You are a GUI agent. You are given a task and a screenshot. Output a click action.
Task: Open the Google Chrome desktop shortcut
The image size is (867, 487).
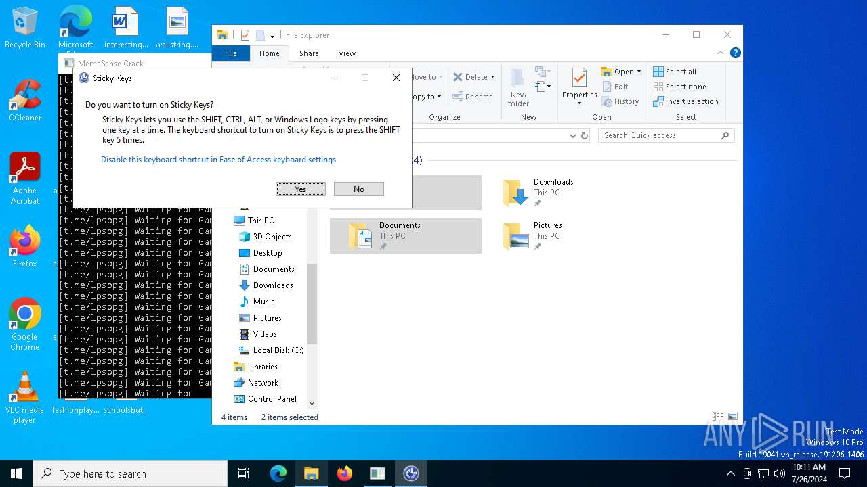pyautogui.click(x=25, y=324)
